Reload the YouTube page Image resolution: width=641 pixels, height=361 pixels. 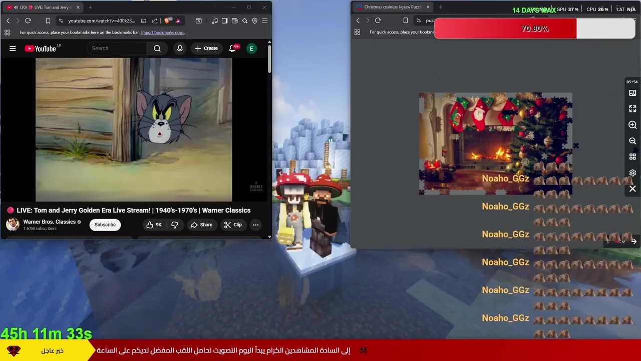tap(28, 21)
